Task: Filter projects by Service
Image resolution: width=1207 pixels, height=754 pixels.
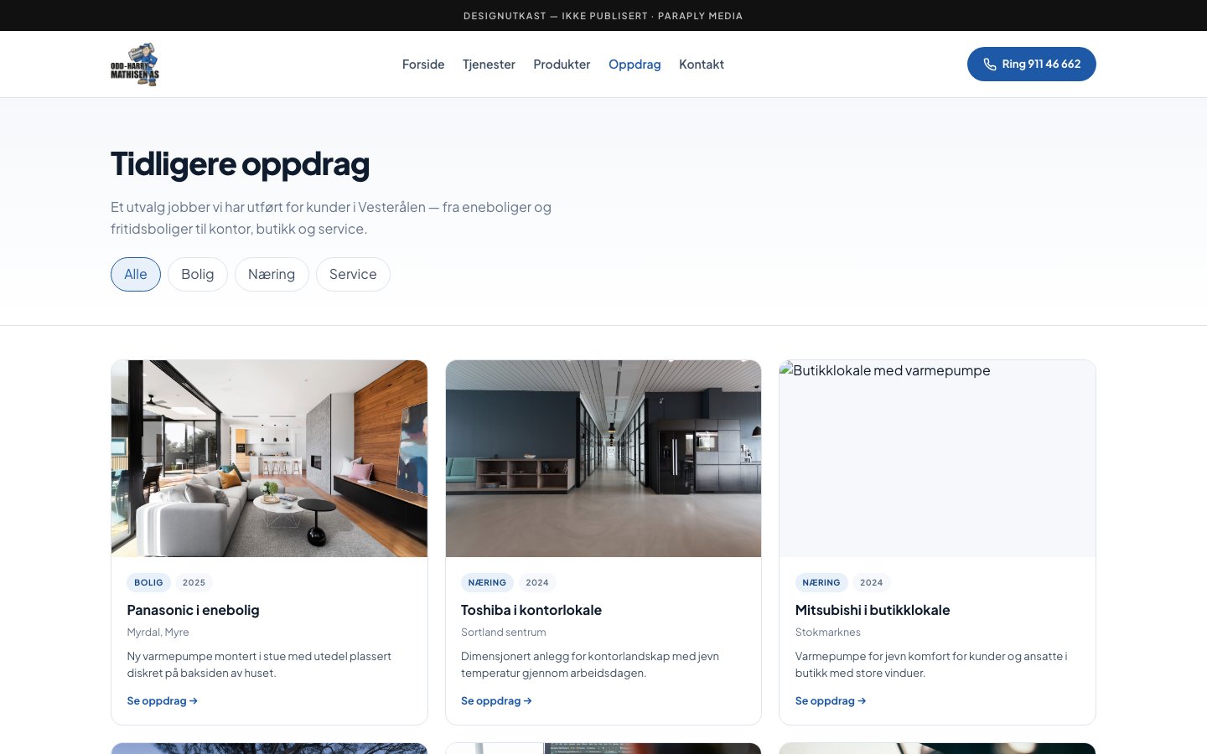Action: pyautogui.click(x=353, y=274)
